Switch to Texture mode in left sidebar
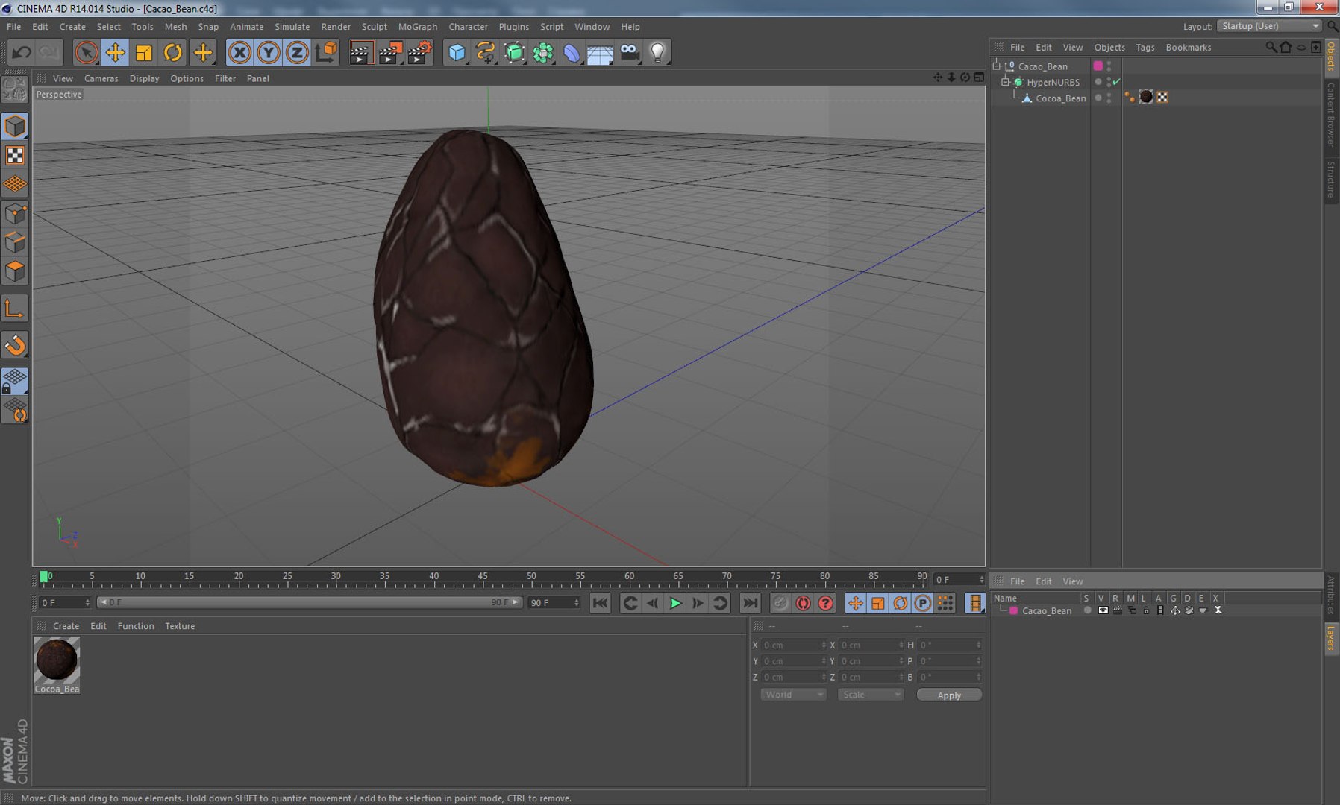The width and height of the screenshot is (1340, 805). [15, 155]
